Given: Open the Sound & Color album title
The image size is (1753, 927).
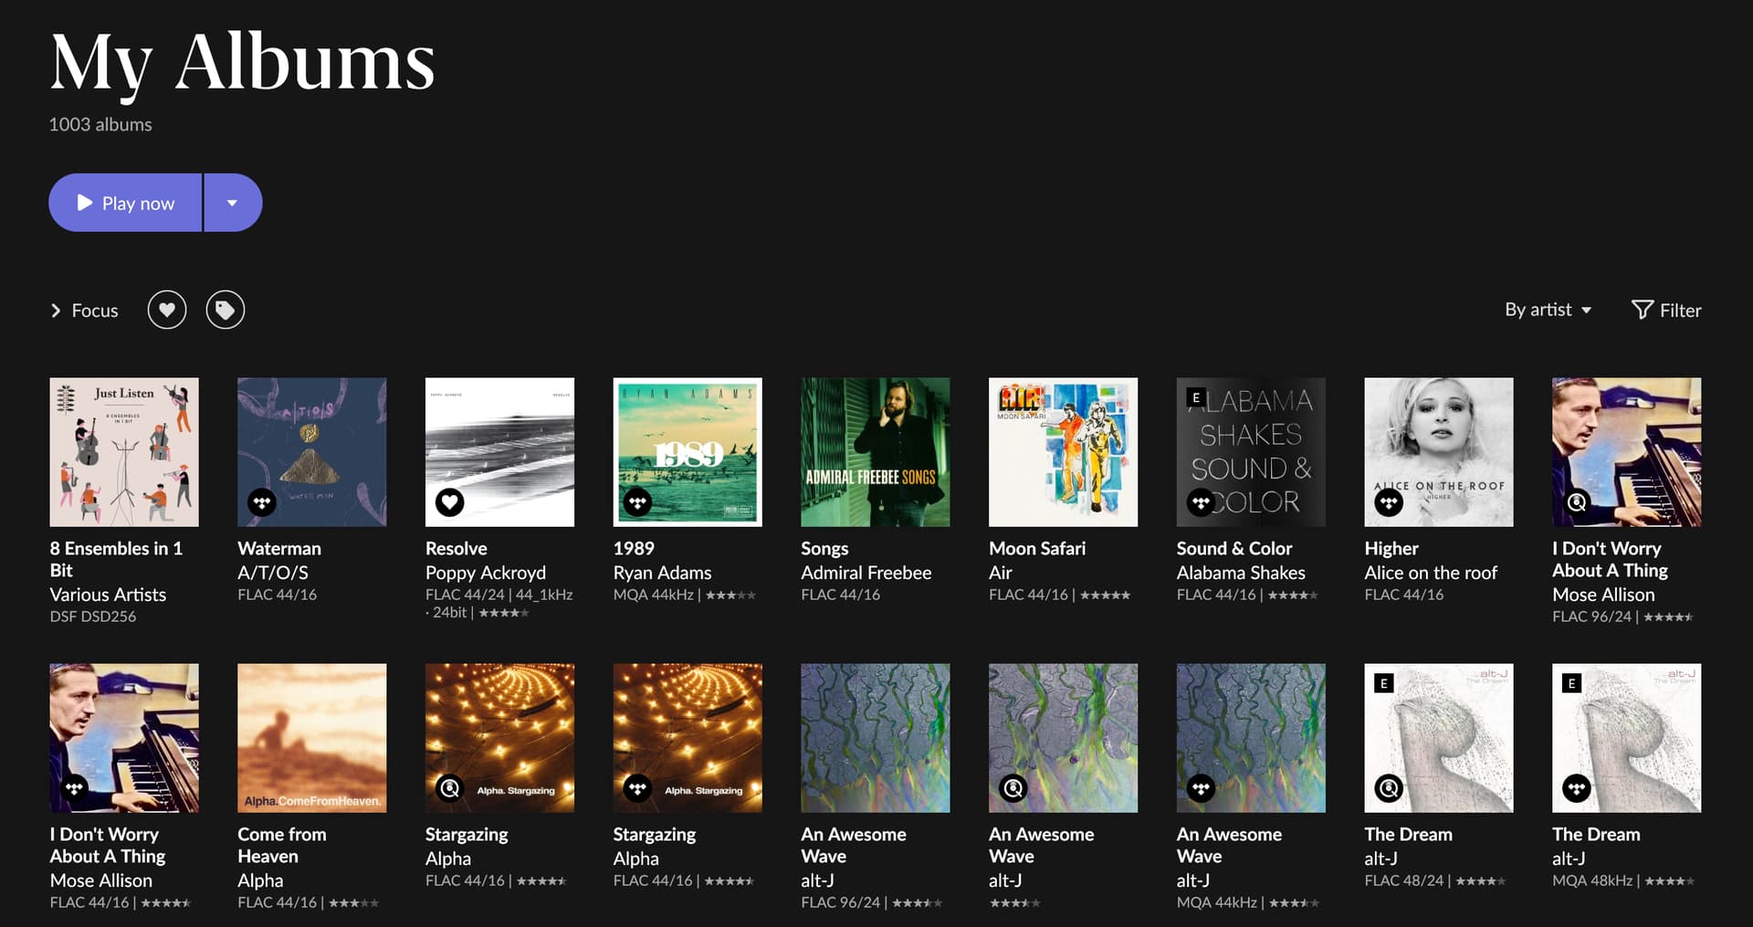Looking at the screenshot, I should point(1234,549).
